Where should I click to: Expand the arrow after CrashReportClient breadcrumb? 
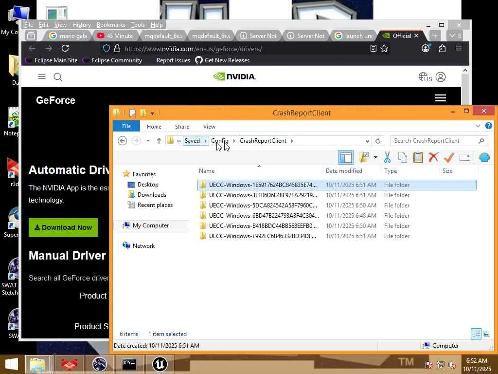pyautogui.click(x=292, y=141)
